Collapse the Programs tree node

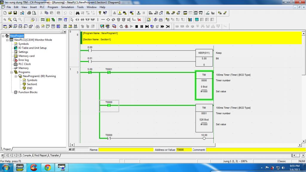click(11, 72)
